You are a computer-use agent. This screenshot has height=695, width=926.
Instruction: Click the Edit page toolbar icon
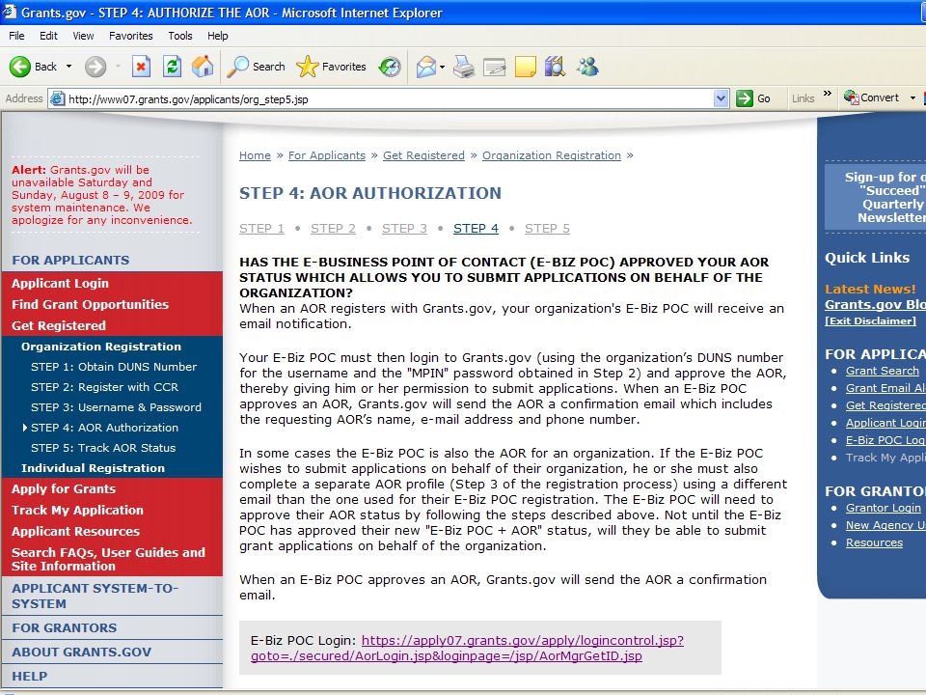[x=494, y=67]
